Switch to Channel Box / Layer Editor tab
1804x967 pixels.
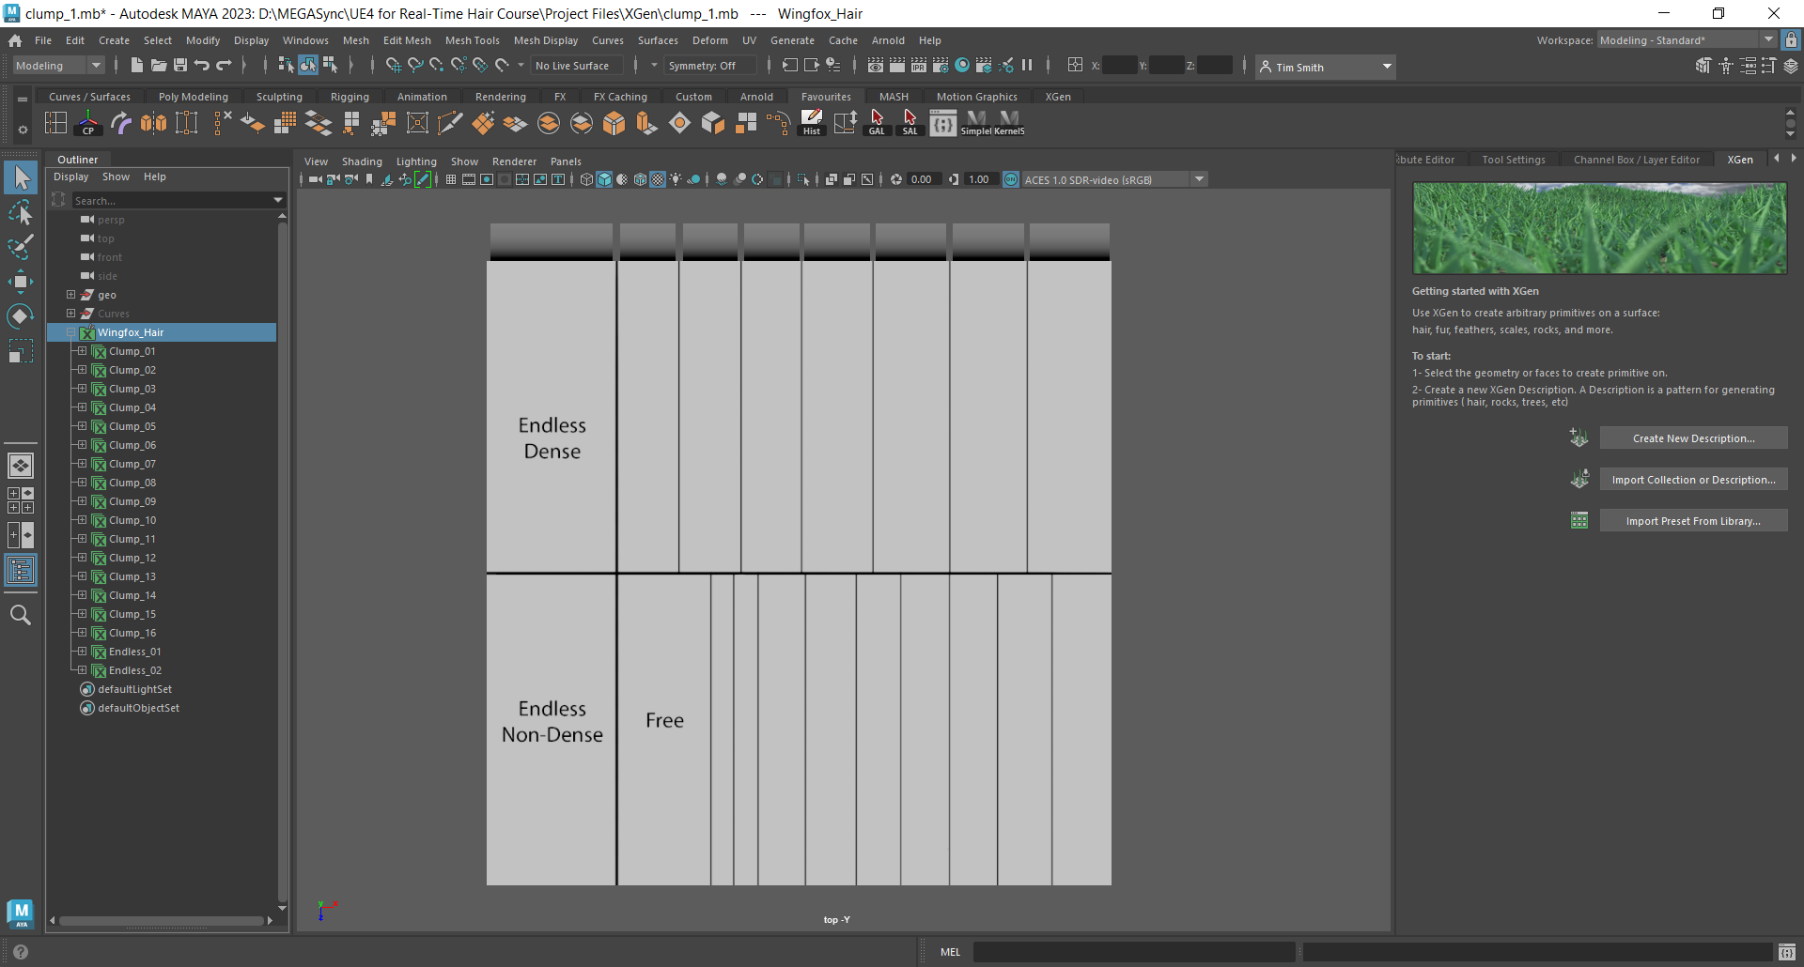coord(1636,160)
